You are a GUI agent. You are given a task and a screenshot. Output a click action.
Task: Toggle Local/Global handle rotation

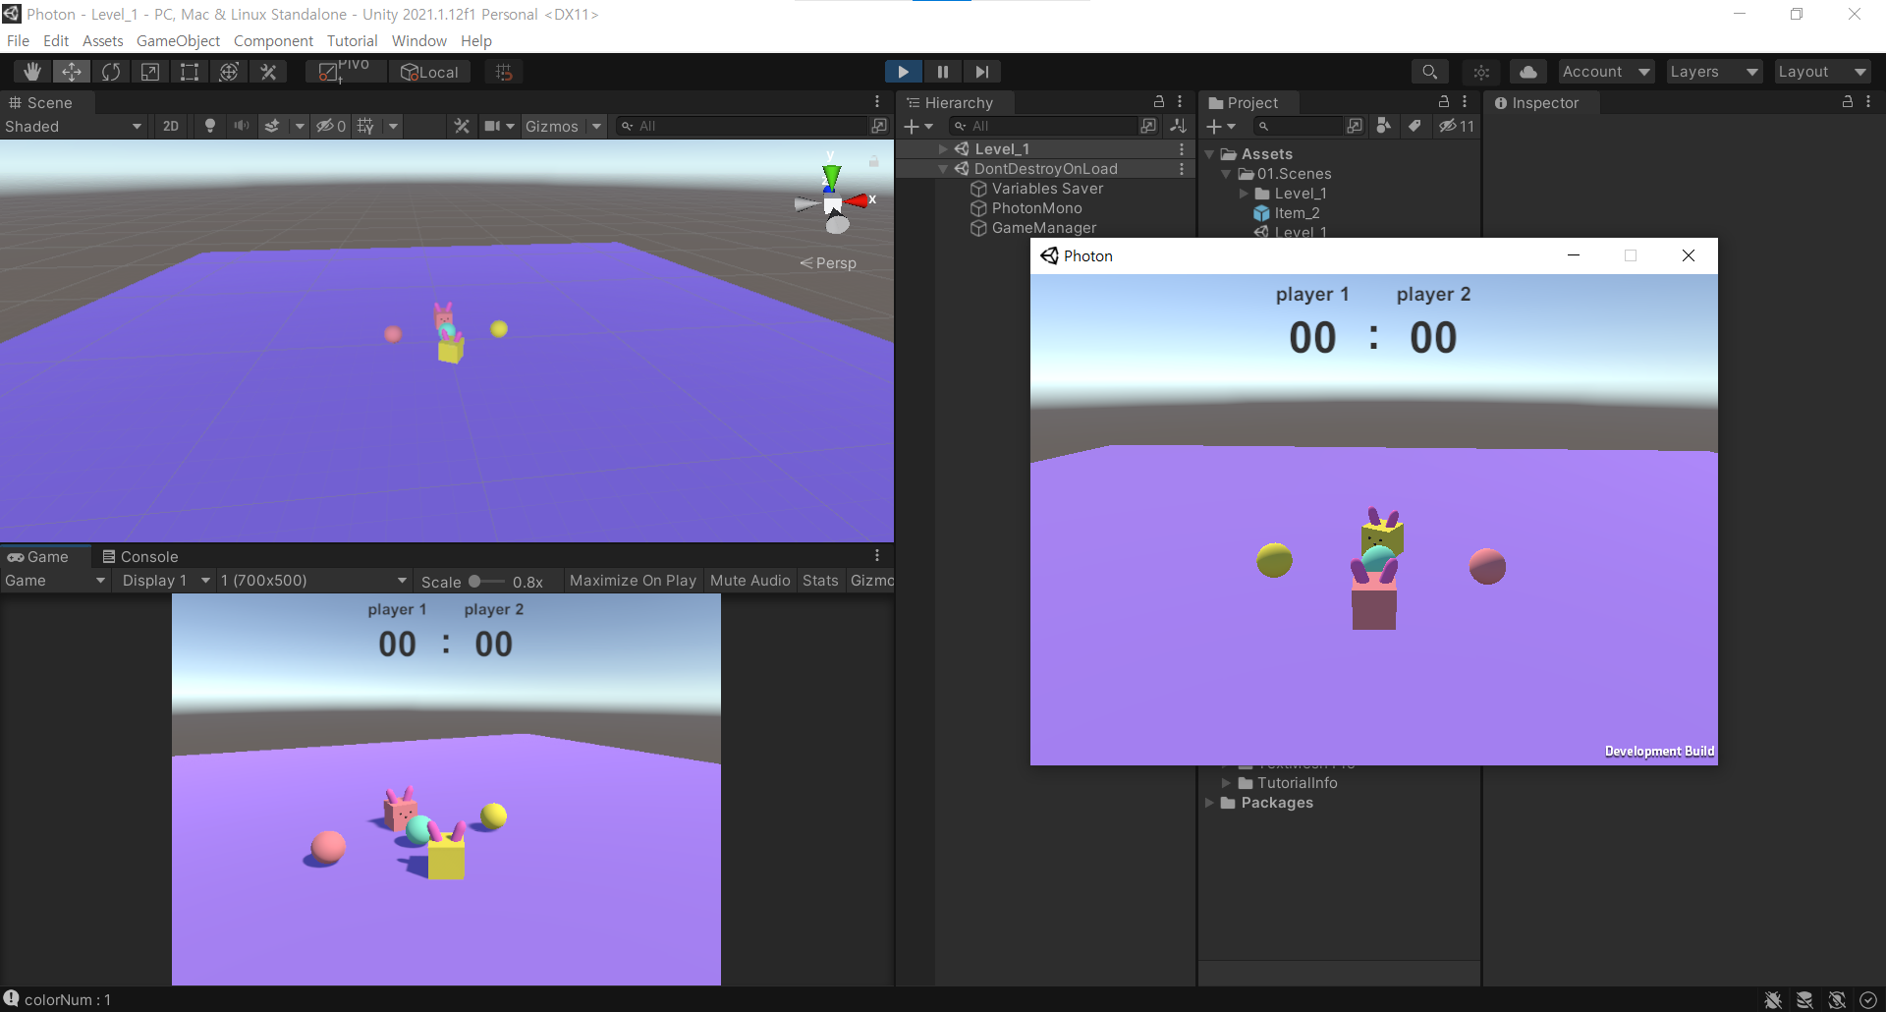(429, 72)
